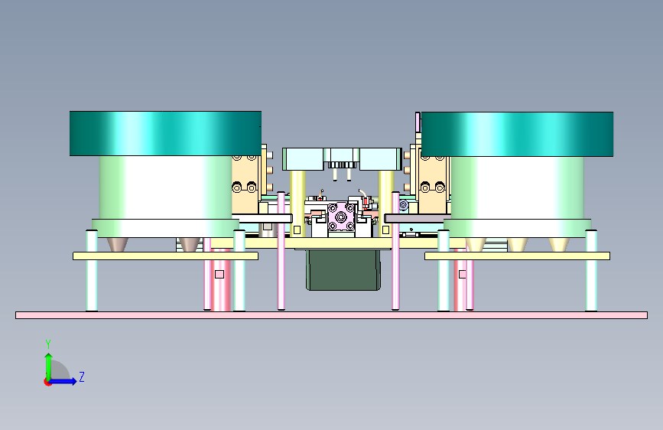Select the pink square cylinder block with bolts
This screenshot has height=430, width=663.
click(x=341, y=217)
